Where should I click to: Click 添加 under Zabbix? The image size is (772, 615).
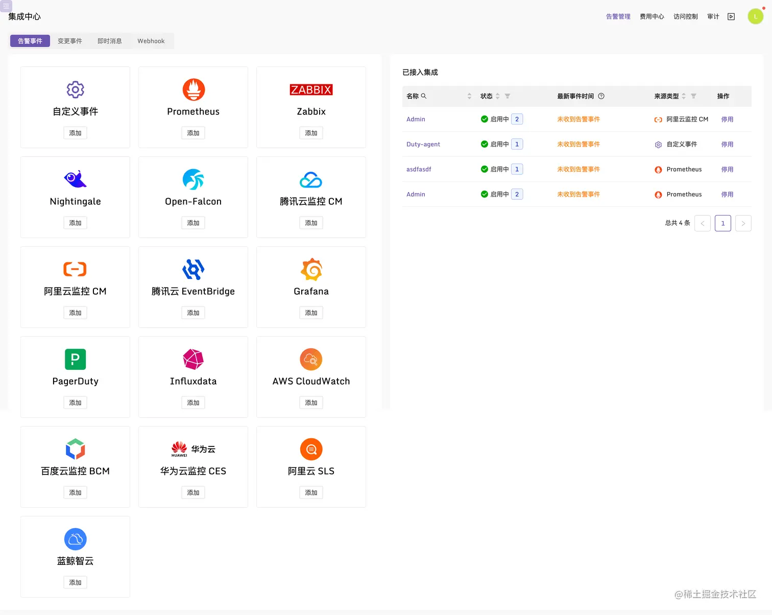coord(311,133)
